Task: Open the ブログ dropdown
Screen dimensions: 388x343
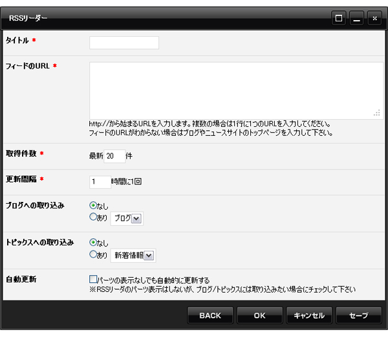Action: [127, 219]
